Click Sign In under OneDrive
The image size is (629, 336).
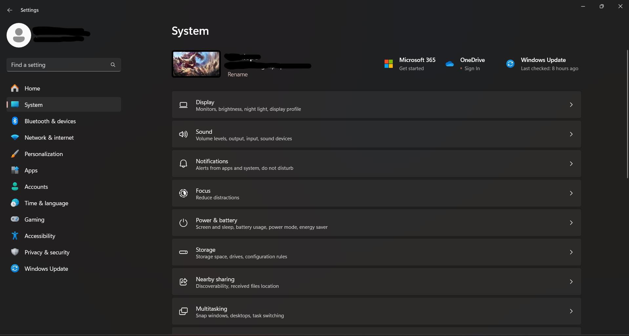tap(472, 69)
